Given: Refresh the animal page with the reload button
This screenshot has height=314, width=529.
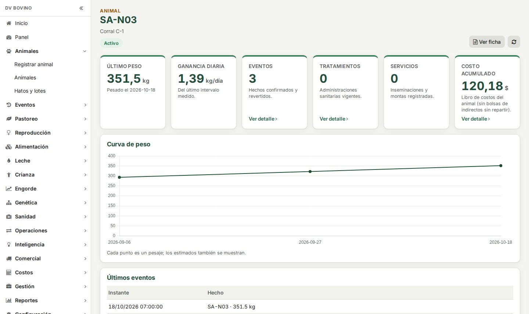Looking at the screenshot, I should click(514, 42).
